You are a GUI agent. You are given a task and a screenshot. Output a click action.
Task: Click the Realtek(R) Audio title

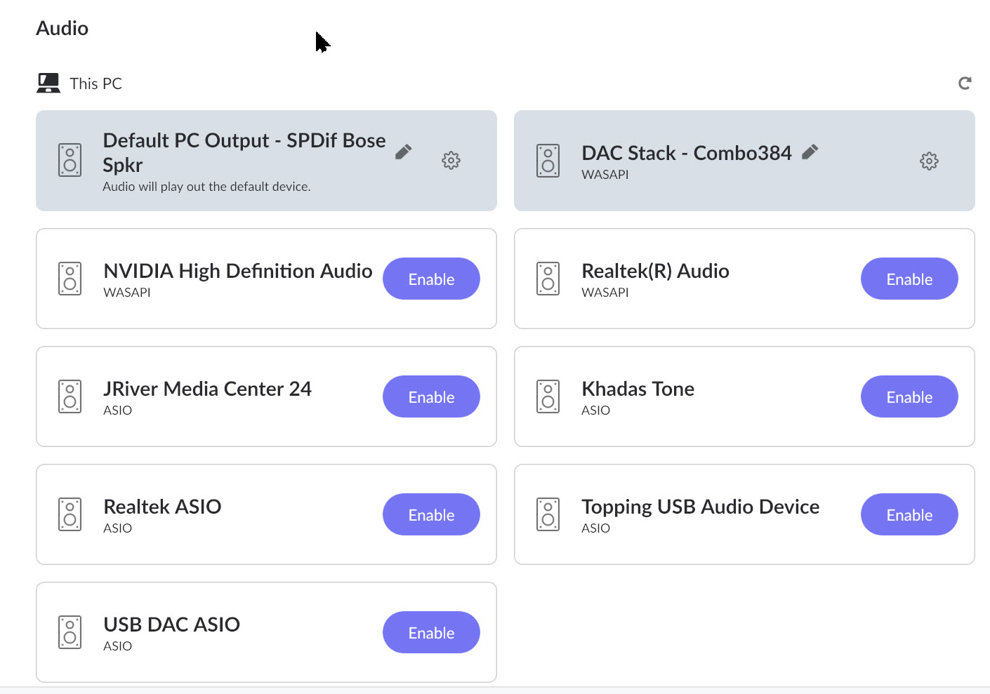(x=655, y=271)
